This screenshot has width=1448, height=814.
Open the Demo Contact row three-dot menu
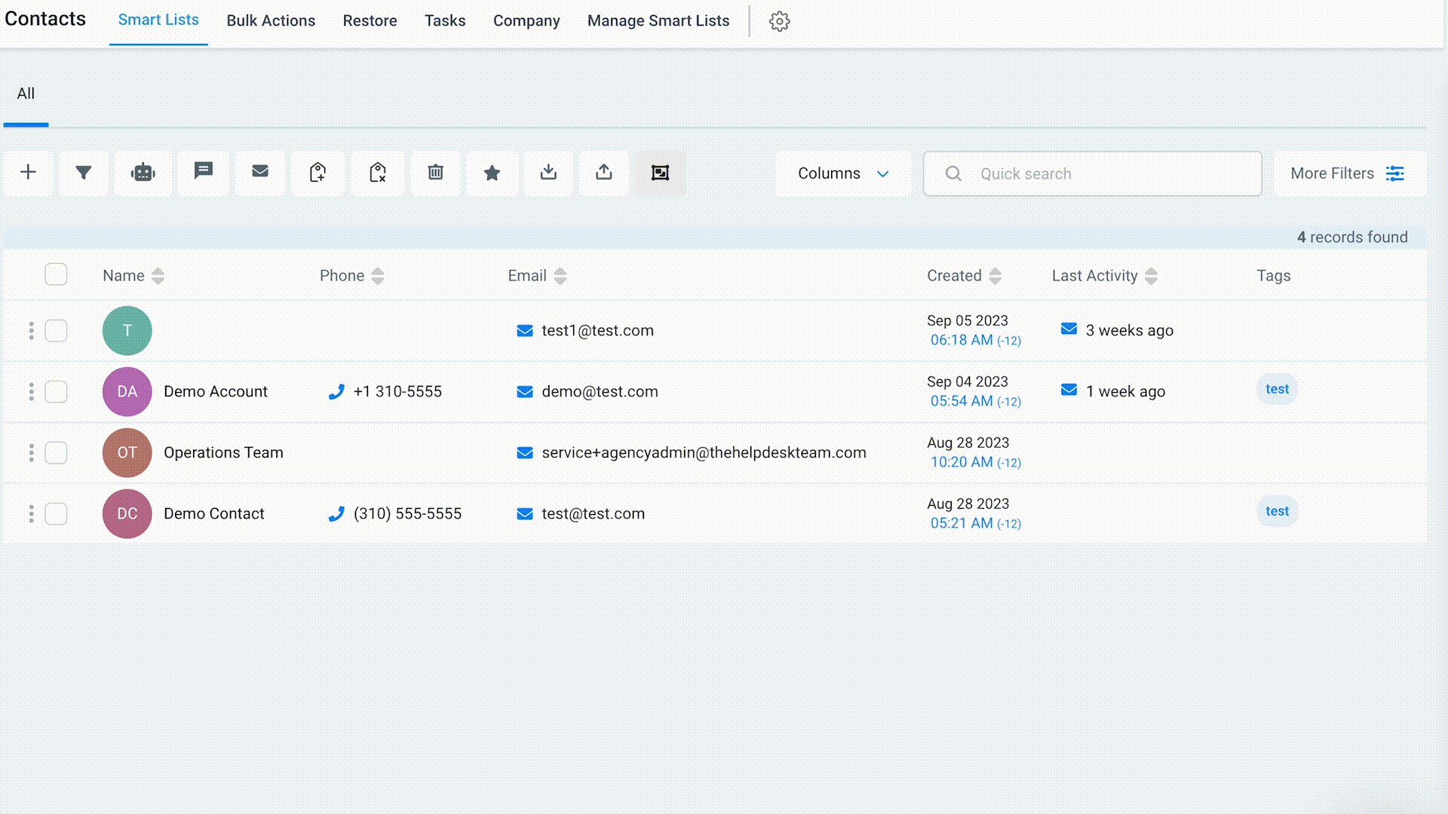(x=31, y=514)
